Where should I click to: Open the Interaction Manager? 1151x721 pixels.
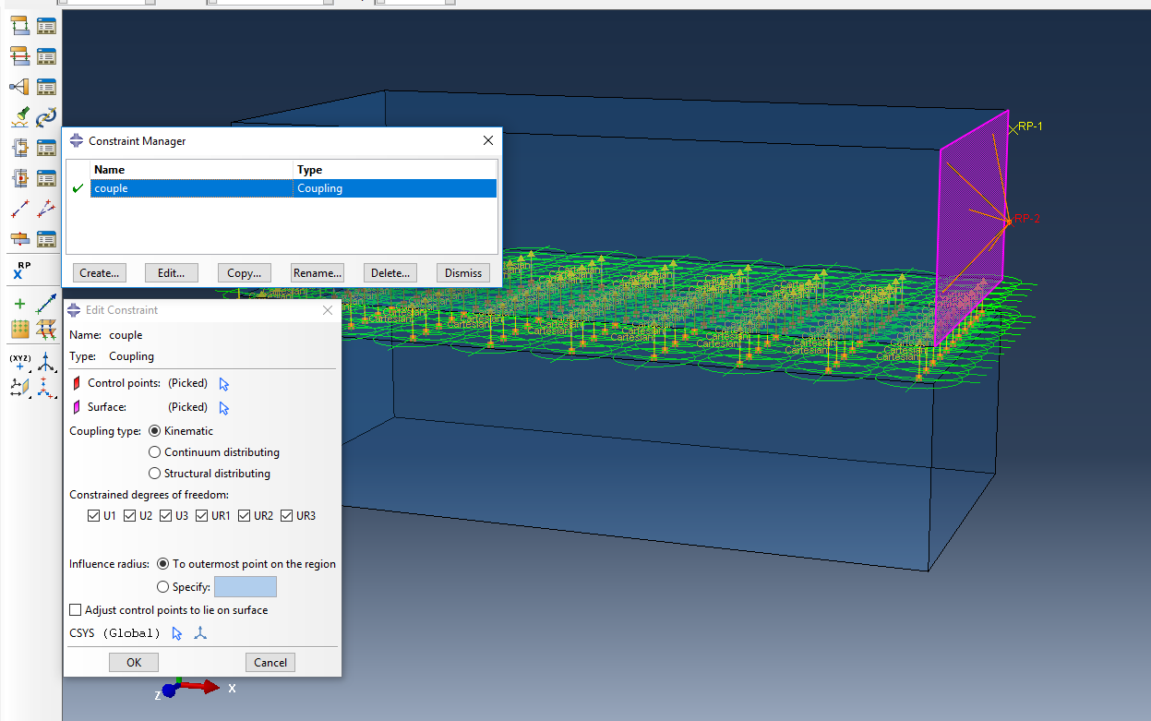(46, 26)
